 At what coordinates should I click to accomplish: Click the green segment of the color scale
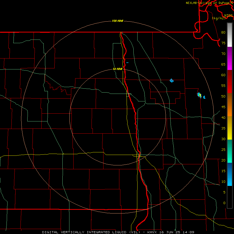pos(230,151)
